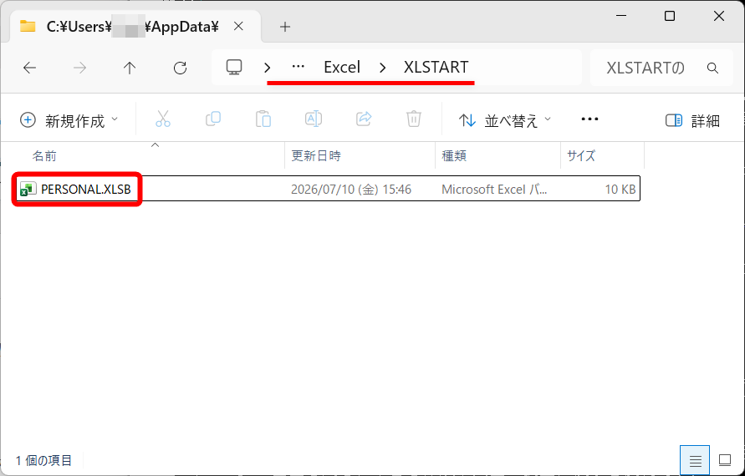The image size is (745, 476).
Task: Click the Excel file icon of PERSONAL.XLSB
Action: [28, 189]
